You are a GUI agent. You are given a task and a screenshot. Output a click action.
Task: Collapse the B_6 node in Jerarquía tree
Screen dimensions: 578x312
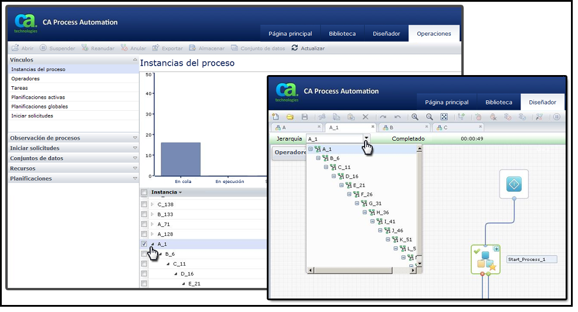coord(318,158)
